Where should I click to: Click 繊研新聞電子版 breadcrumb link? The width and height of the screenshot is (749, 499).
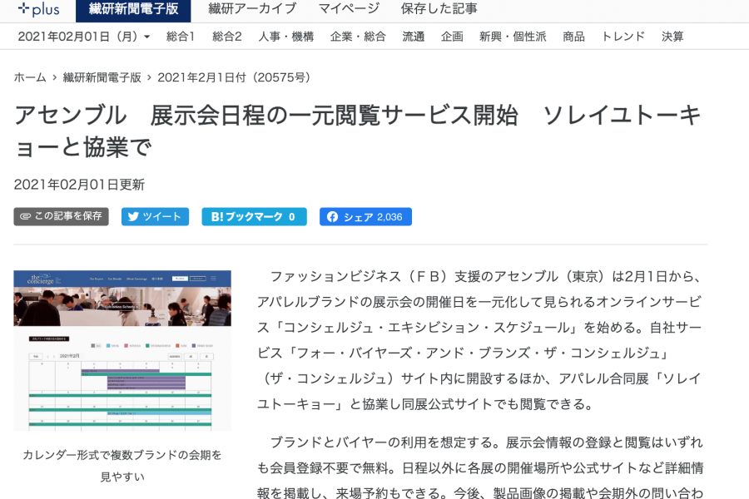[x=101, y=77]
